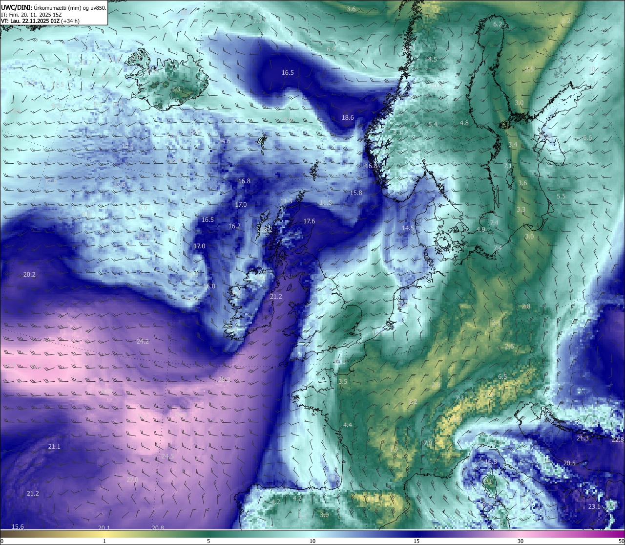Click the map value "2.6"
Image resolution: width=625 pixels, height=545 pixels.
509,347
